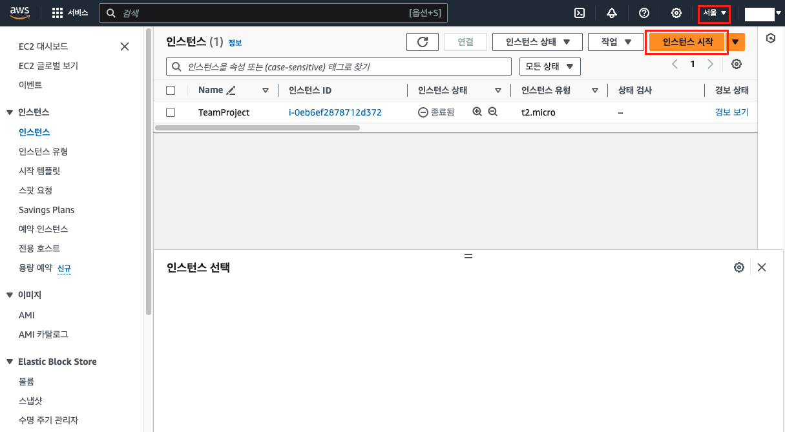Sort by instance state column arrow
The image size is (785, 432).
click(498, 90)
